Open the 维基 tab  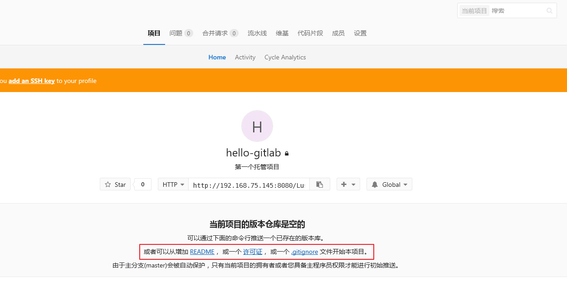tap(282, 33)
